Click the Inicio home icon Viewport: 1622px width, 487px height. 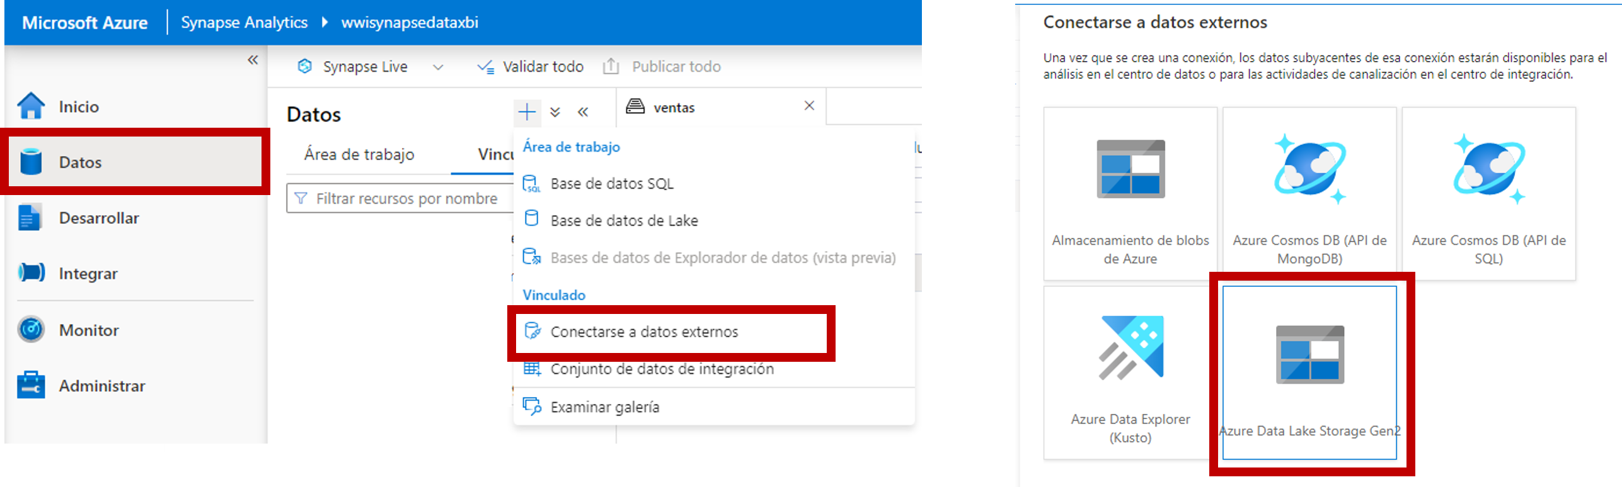coord(31,106)
